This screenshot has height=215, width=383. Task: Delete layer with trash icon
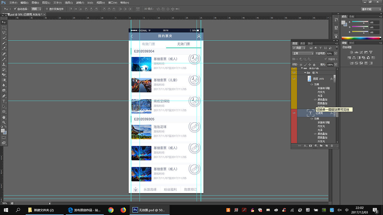tap(332, 146)
